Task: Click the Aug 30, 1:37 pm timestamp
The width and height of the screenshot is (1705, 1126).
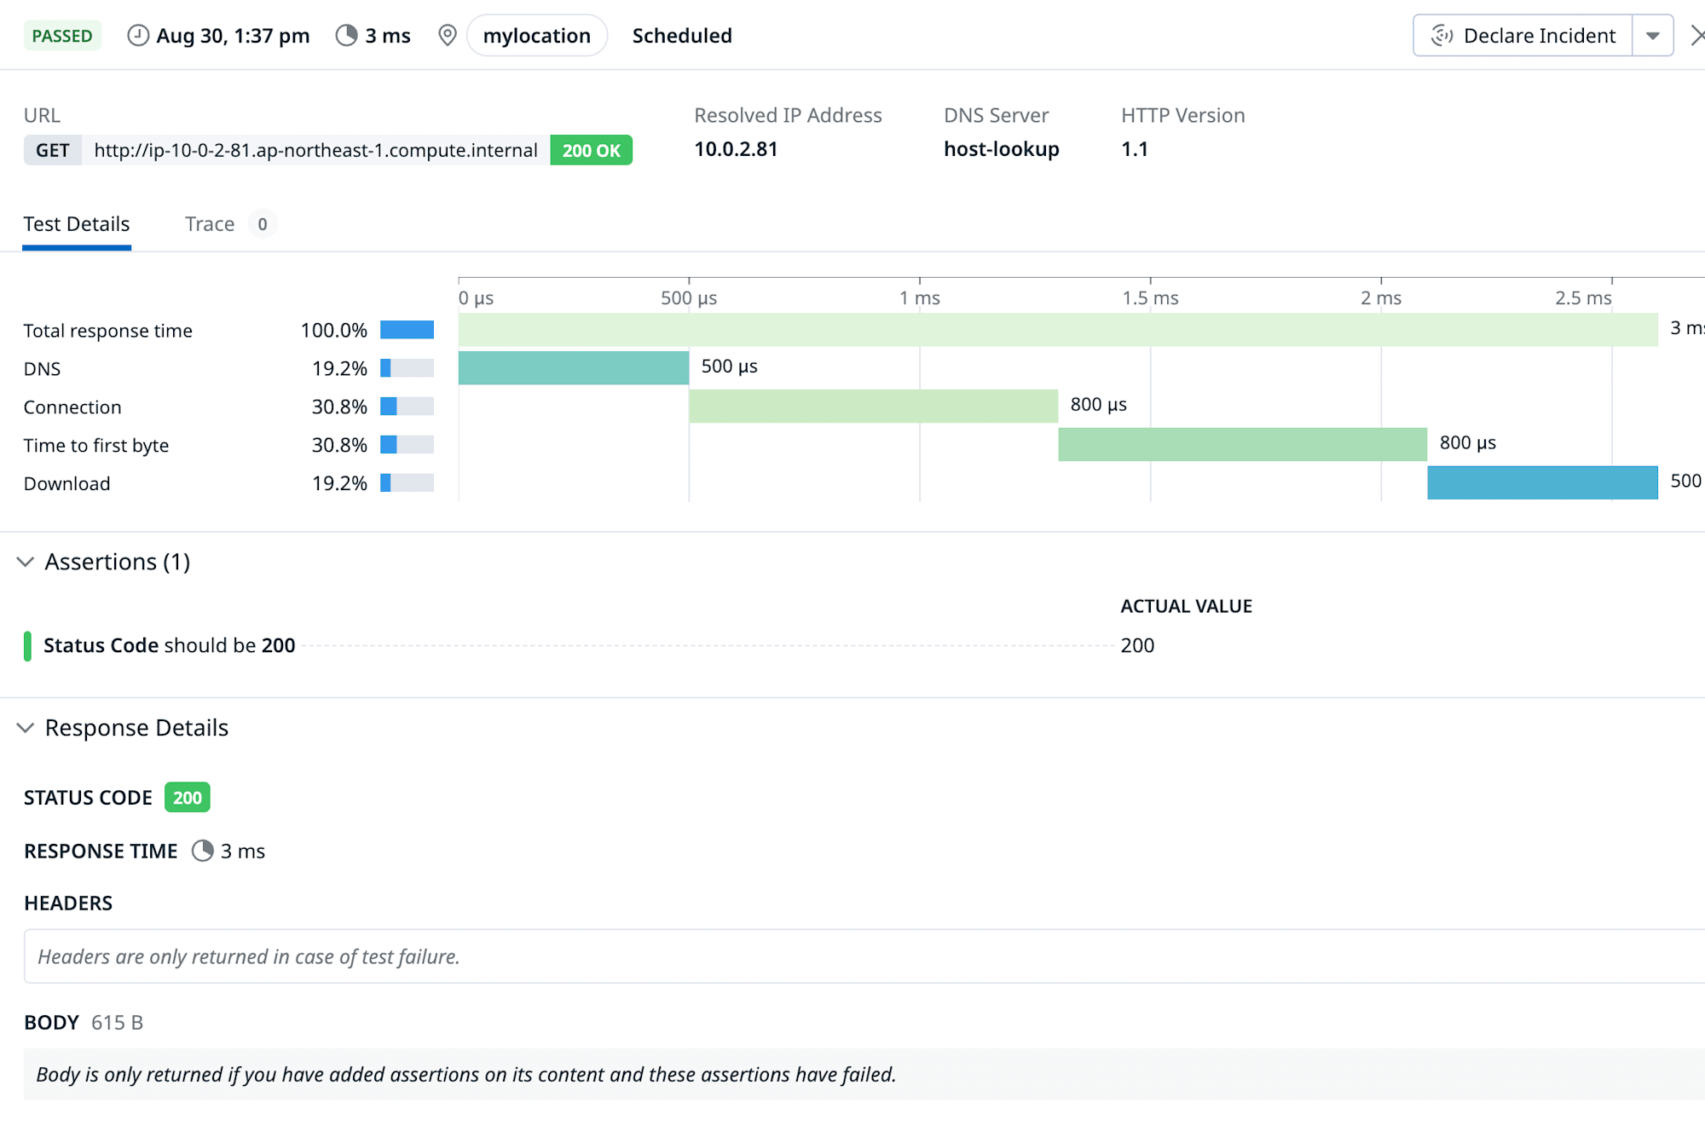Action: coord(233,36)
